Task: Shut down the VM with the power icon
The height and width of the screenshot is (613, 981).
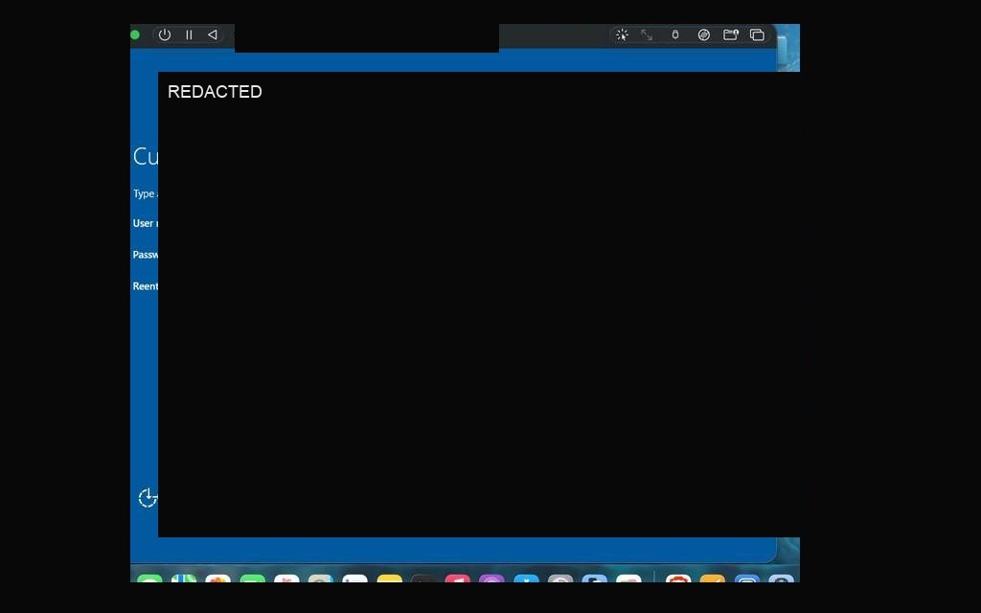Action: tap(165, 35)
